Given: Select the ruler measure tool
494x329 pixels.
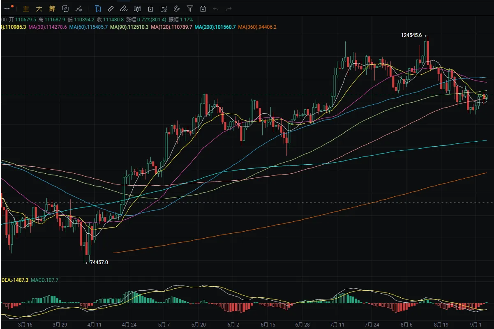Looking at the screenshot, I should [x=111, y=8].
